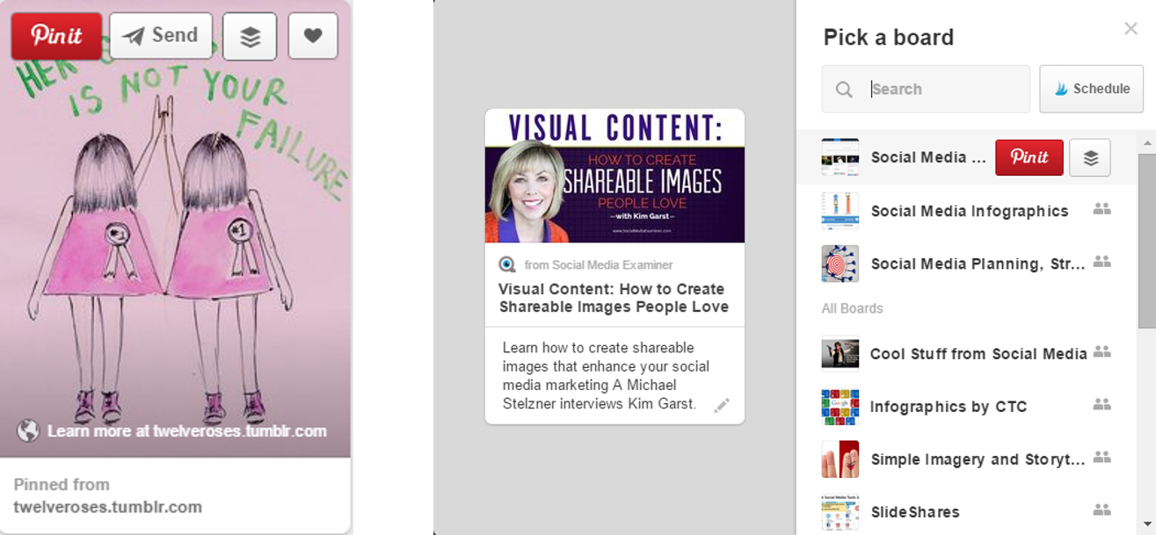Click the Social Media Infographics board thumbnail
This screenshot has width=1156, height=535.
coord(840,211)
